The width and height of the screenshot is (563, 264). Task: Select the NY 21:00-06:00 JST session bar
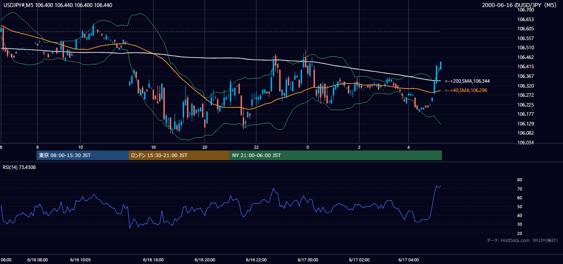336,155
